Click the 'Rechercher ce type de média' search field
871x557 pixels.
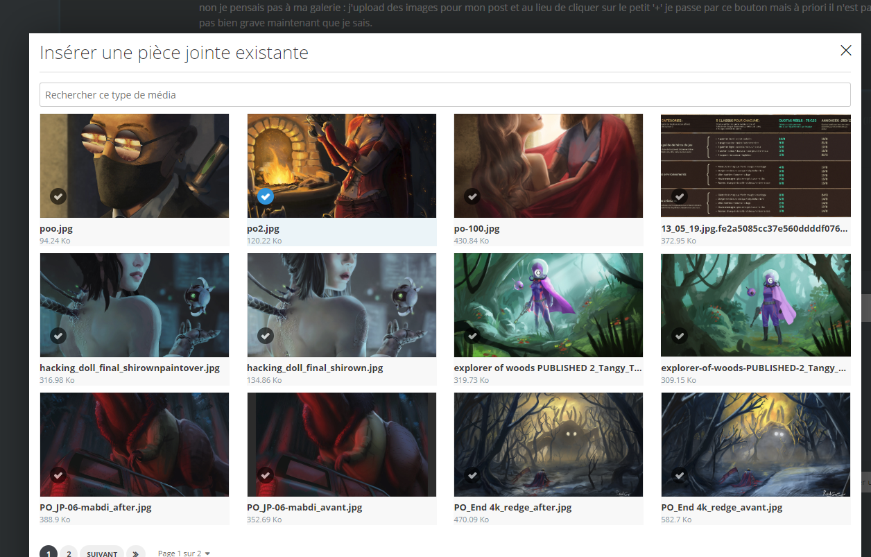pyautogui.click(x=445, y=95)
